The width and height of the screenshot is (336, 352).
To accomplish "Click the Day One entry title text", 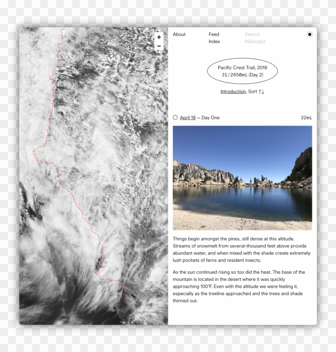I will (x=210, y=118).
